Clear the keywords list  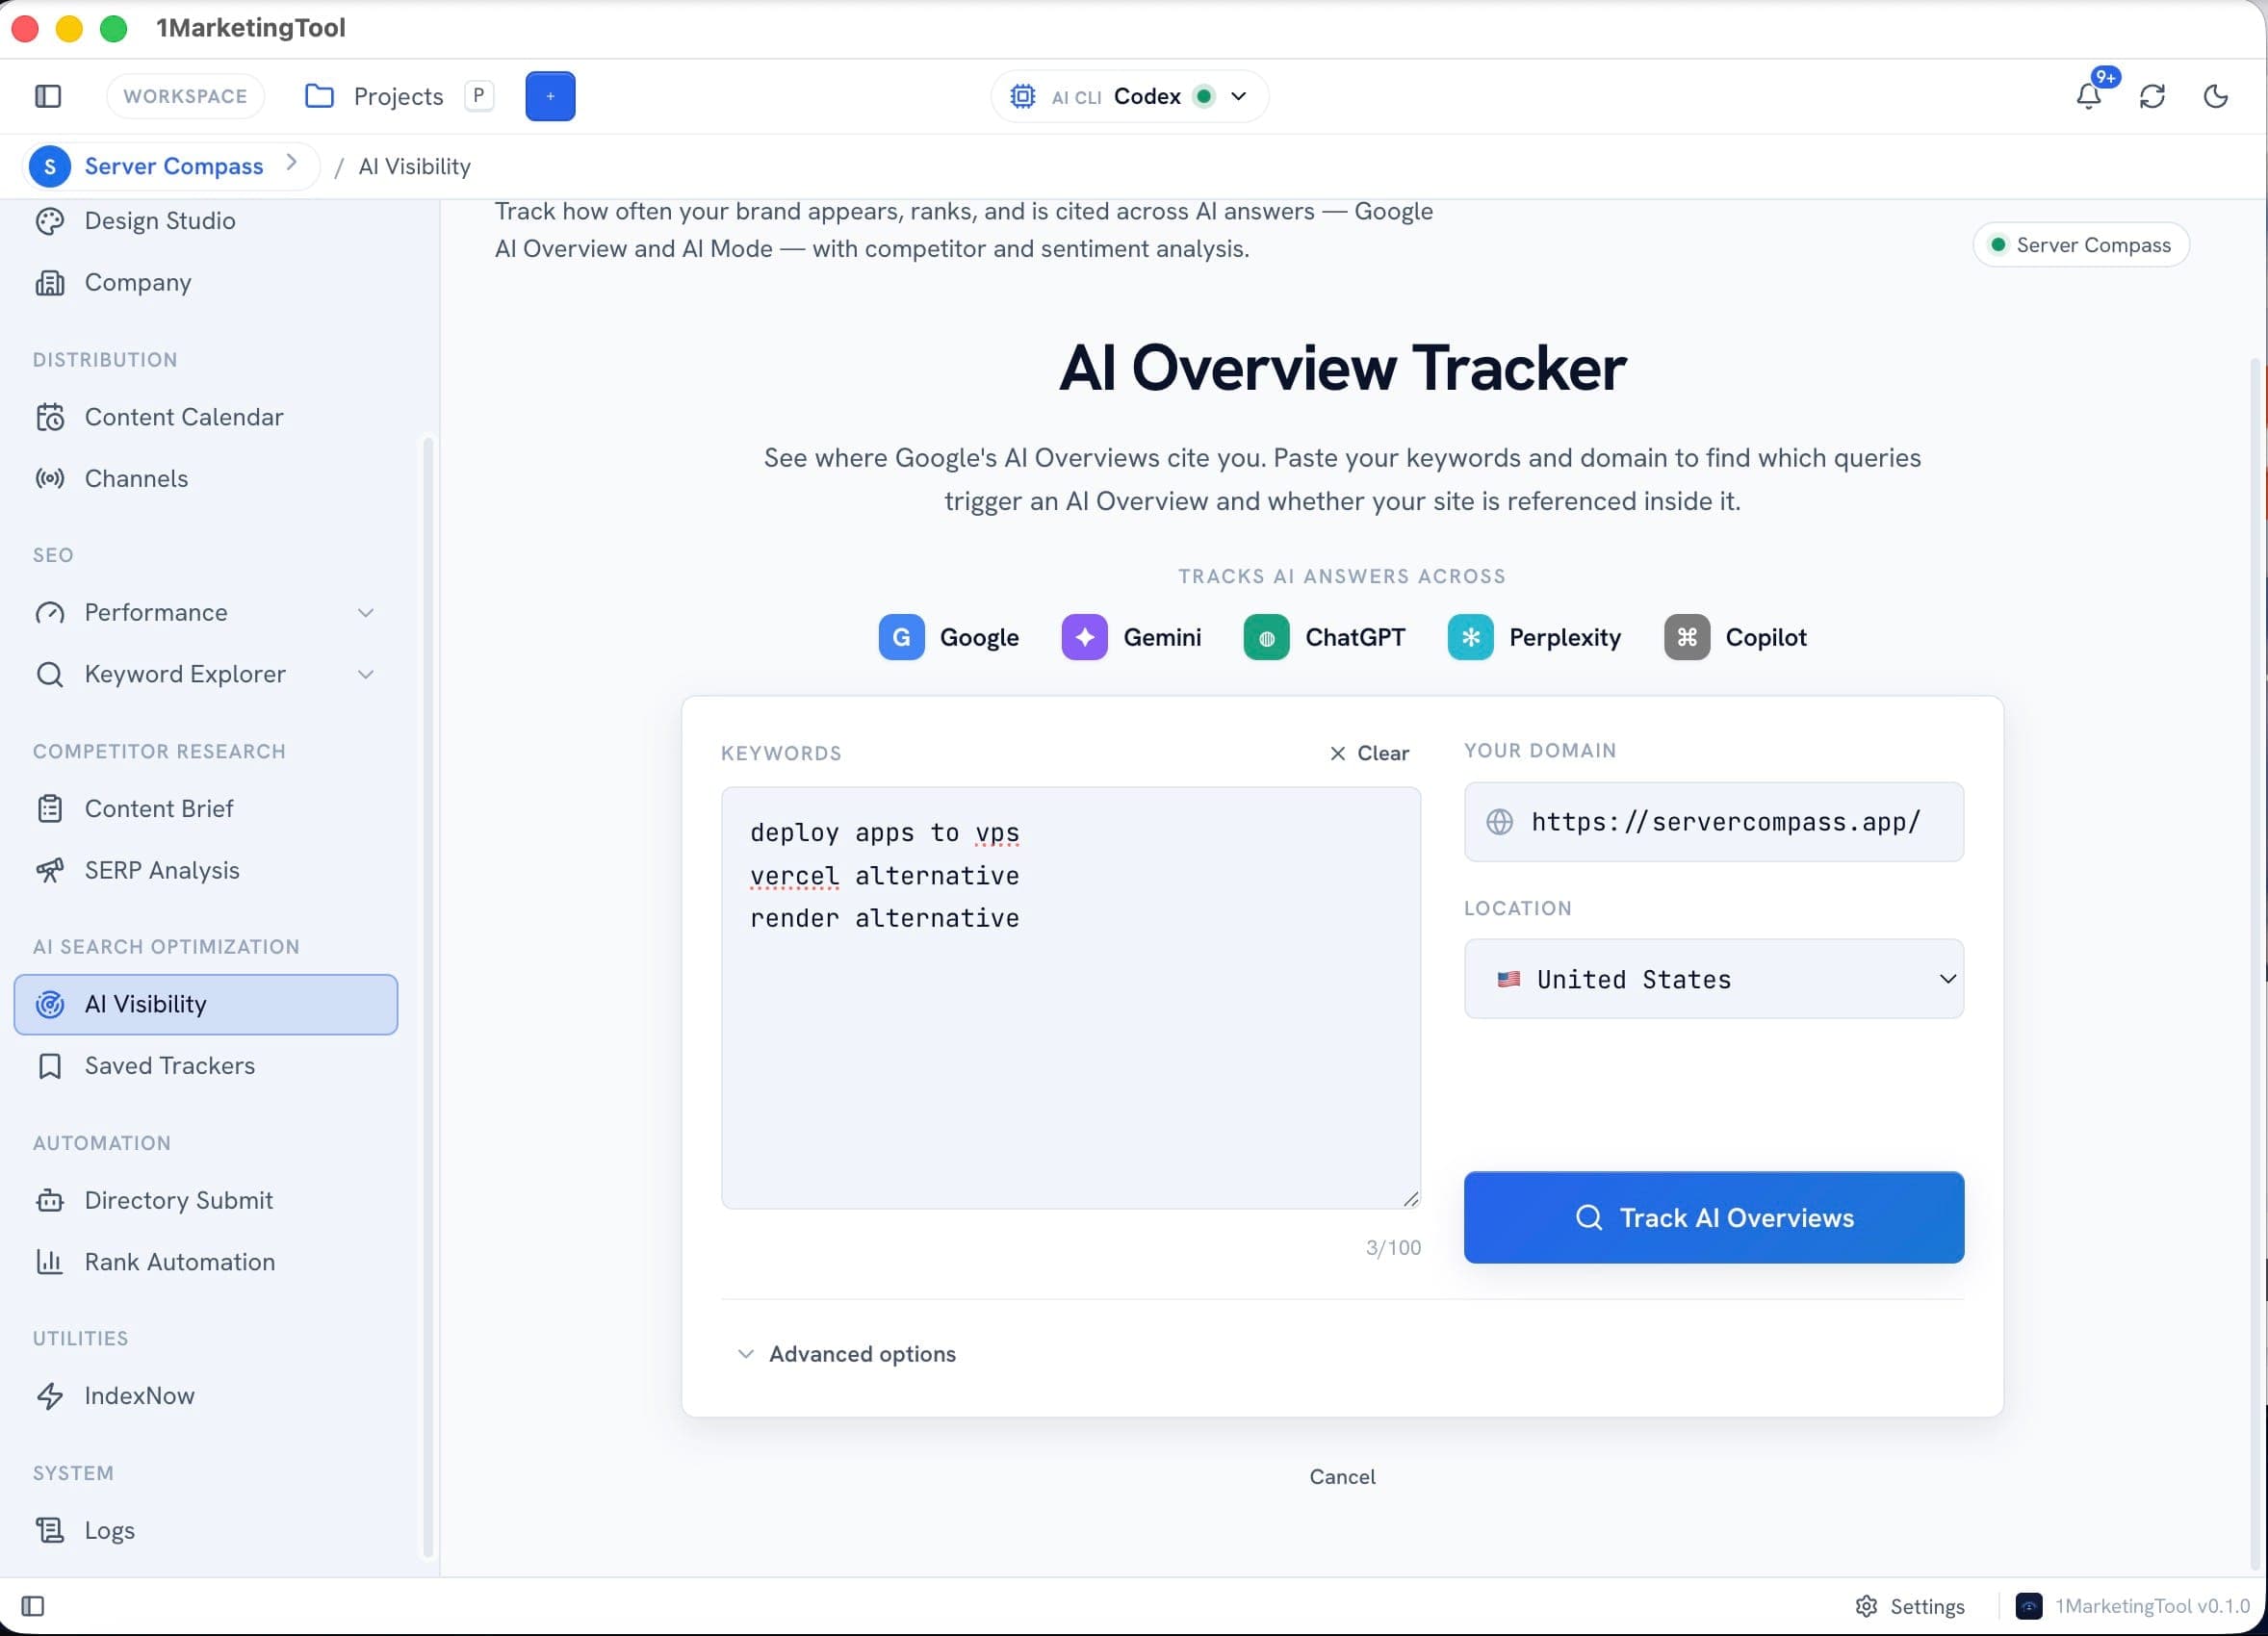[1369, 754]
